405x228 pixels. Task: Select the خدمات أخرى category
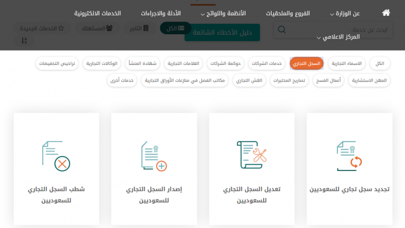point(122,80)
